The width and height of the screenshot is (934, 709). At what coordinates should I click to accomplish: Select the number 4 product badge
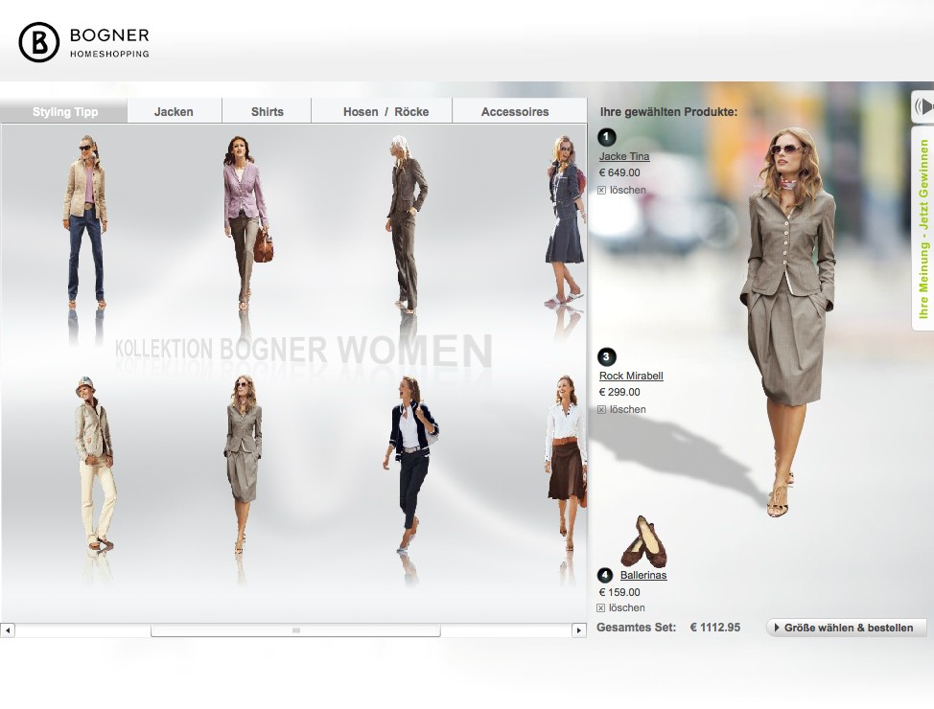[x=604, y=575]
